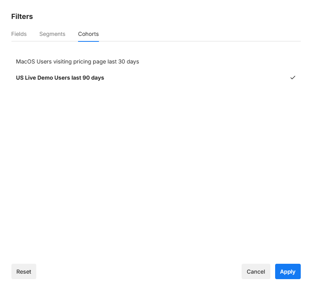The image size is (311, 289).
Task: Uncheck the selected cohort's tick icon
Action: 292,78
